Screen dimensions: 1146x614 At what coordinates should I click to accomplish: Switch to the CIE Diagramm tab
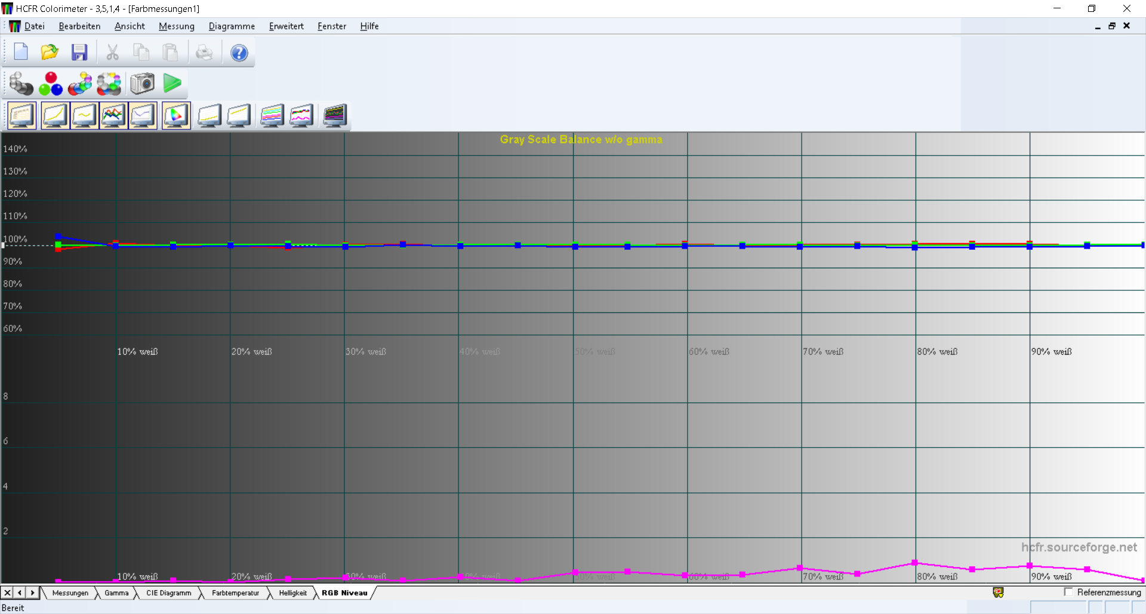point(168,593)
